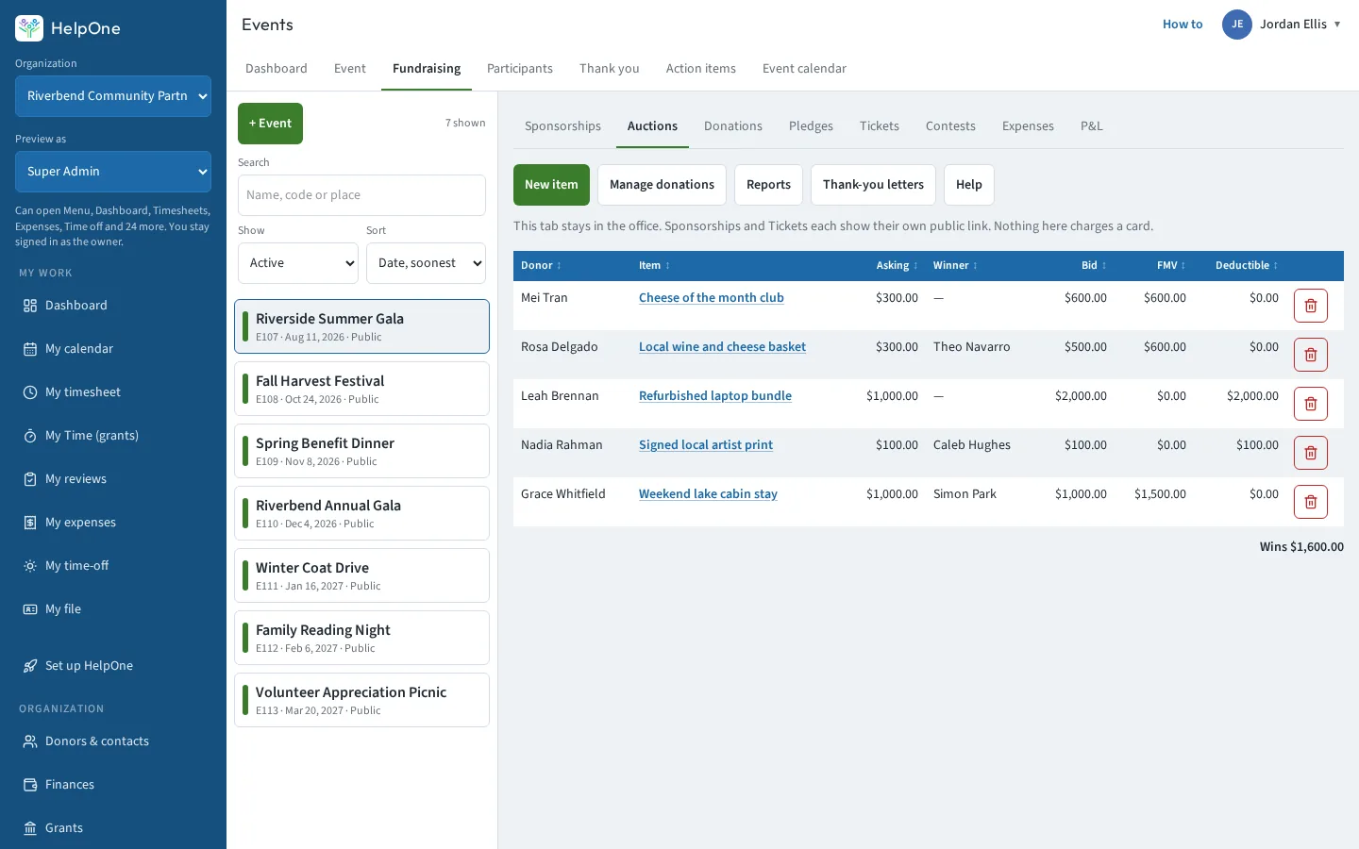Viewport: 1359px width, 849px height.
Task: Click the Donors & contacts people icon
Action: pyautogui.click(x=30, y=741)
